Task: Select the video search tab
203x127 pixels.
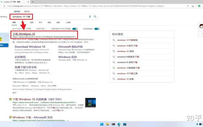Action: point(32,22)
